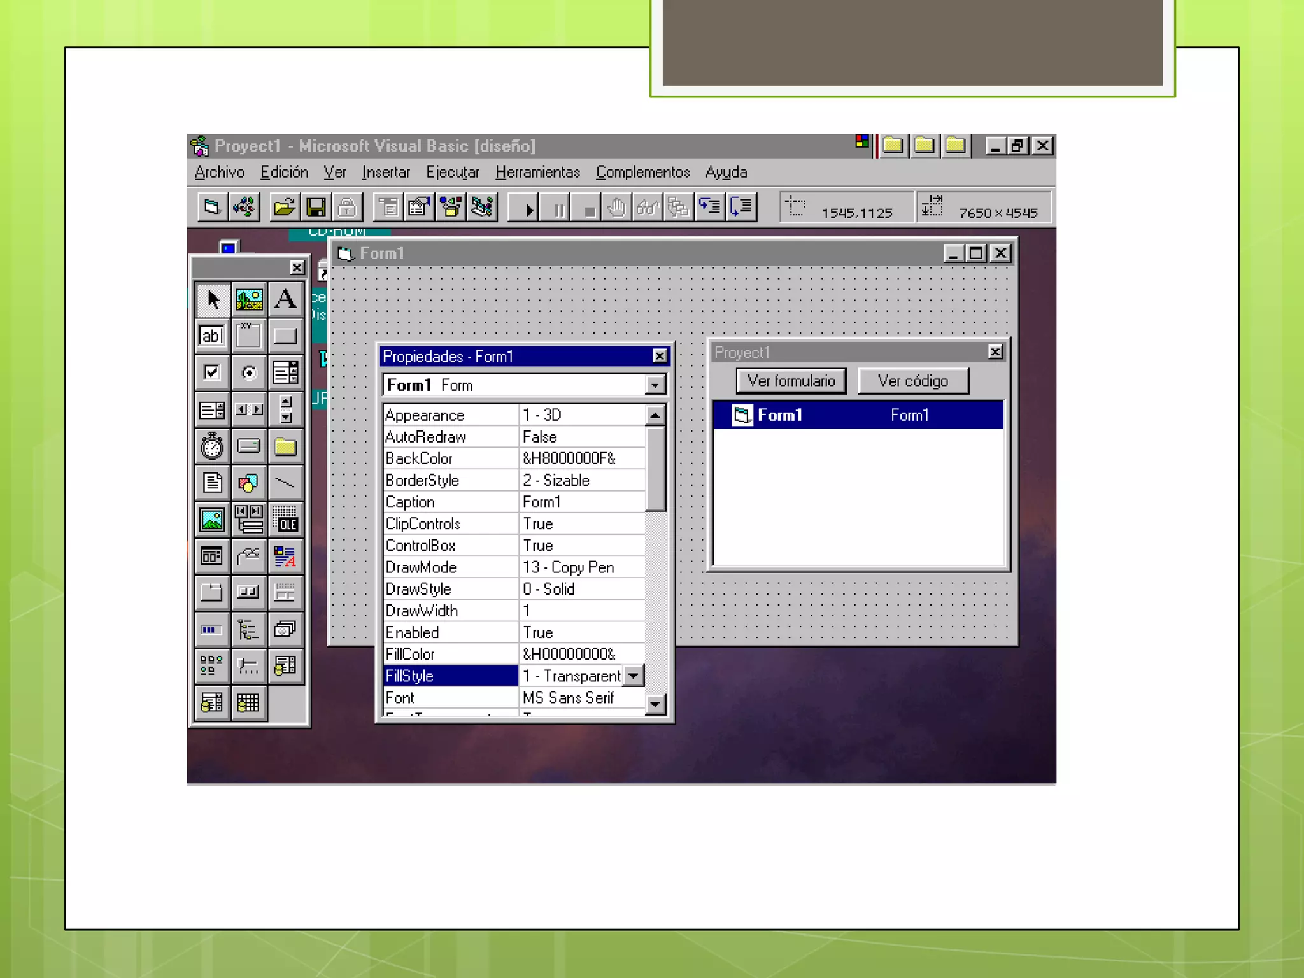Select the Shape tool in the toolbox
The width and height of the screenshot is (1304, 978).
coord(249,483)
